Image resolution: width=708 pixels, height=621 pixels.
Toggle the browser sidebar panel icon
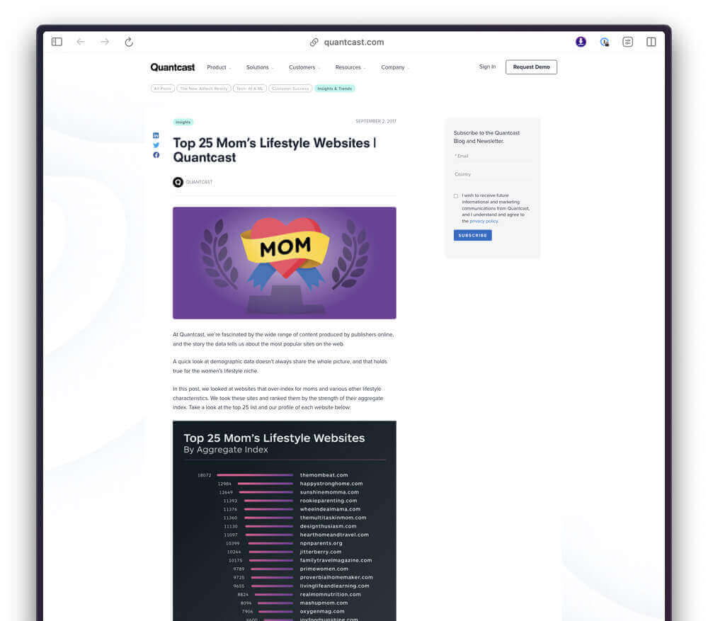tap(57, 42)
